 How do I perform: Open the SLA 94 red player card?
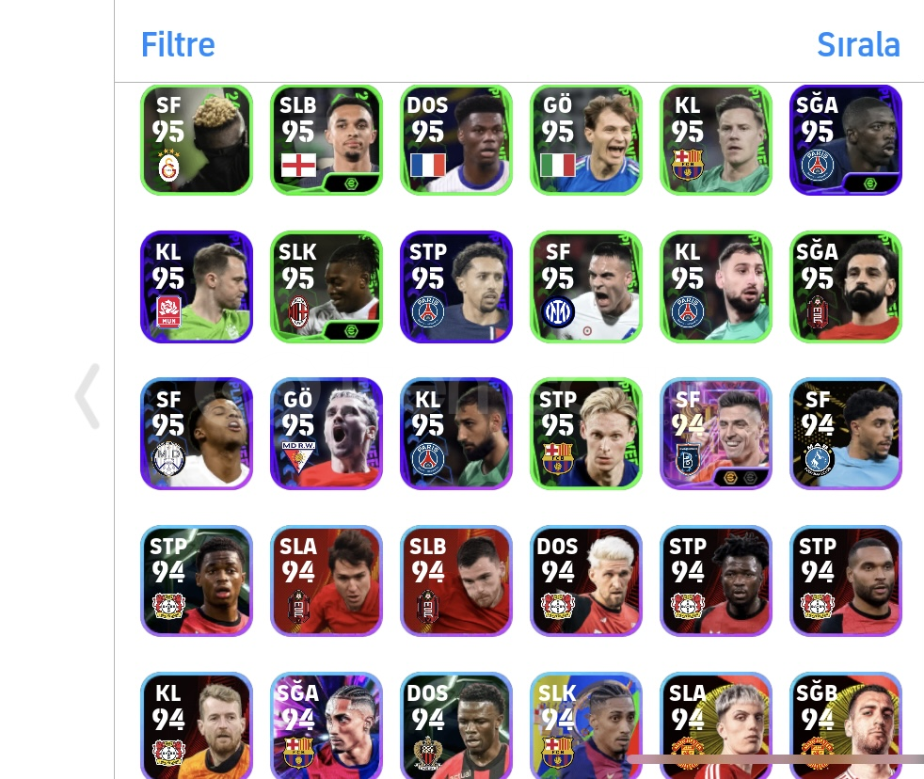coord(327,580)
